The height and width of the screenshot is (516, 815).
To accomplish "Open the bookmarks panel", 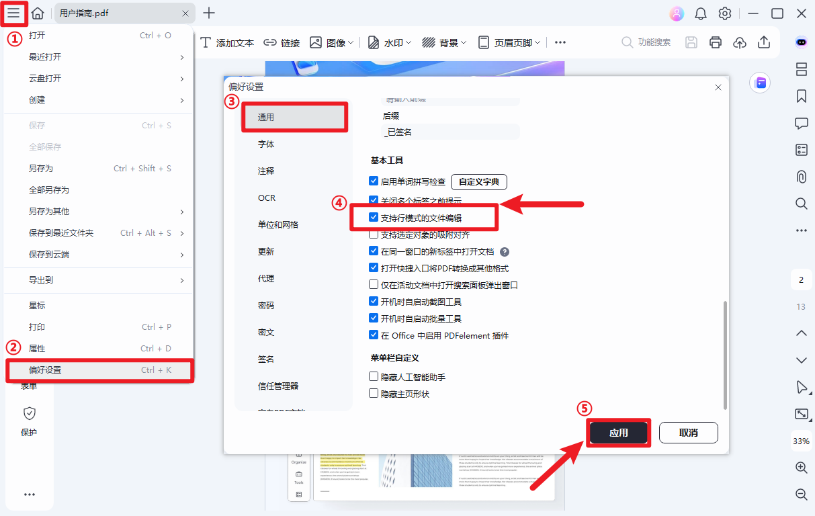I will point(801,96).
